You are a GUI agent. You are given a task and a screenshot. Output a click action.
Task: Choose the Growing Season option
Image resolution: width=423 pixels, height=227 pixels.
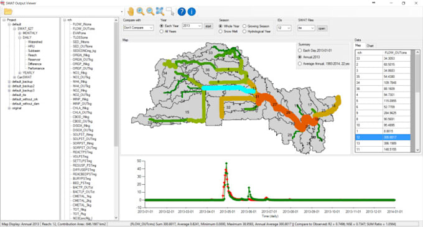pos(244,26)
